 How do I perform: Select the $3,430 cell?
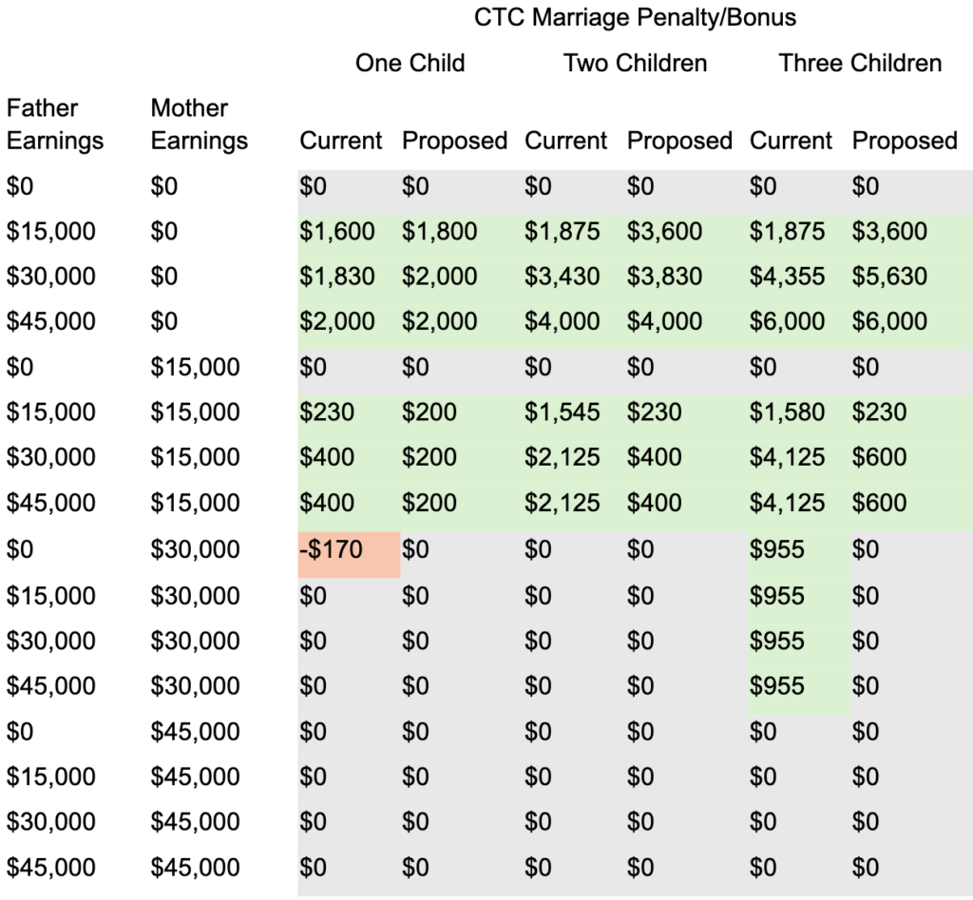click(563, 277)
